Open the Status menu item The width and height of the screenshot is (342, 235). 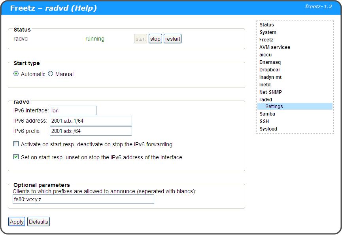pyautogui.click(x=266, y=25)
